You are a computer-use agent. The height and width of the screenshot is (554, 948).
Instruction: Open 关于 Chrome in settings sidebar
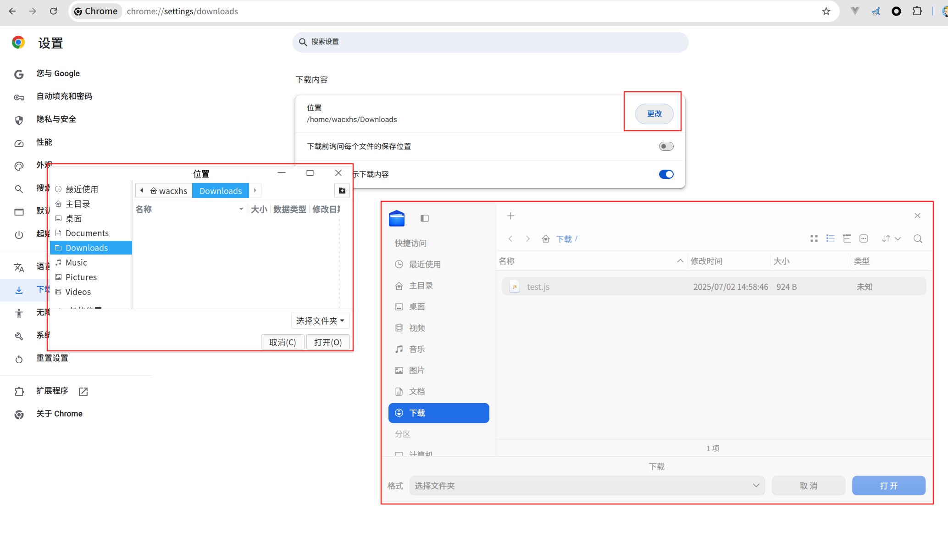(59, 414)
